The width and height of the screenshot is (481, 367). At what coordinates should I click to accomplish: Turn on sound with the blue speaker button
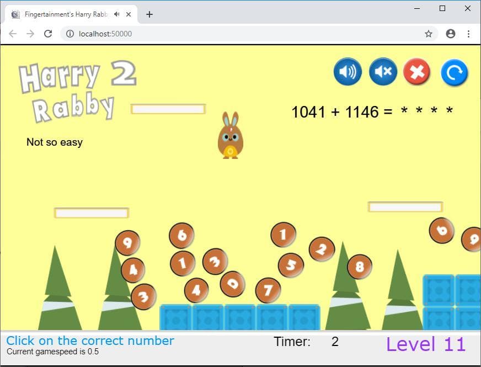coord(348,72)
